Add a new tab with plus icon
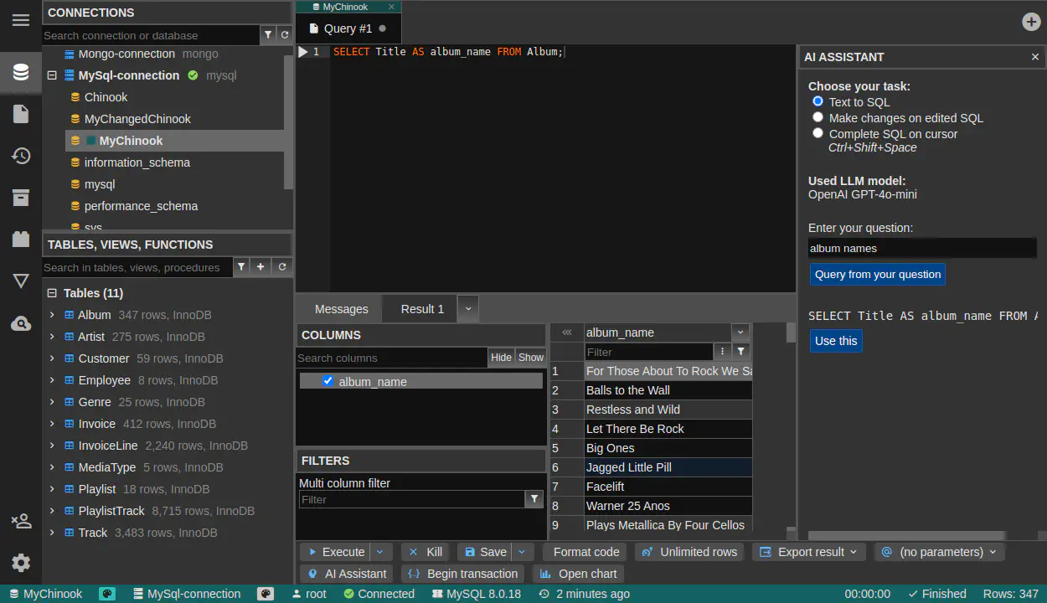The height and width of the screenshot is (603, 1047). pos(1032,22)
